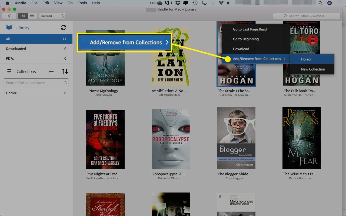Click the Dropbox menu bar icon
This screenshot has width=346, height=216.
pyautogui.click(x=178, y=3)
